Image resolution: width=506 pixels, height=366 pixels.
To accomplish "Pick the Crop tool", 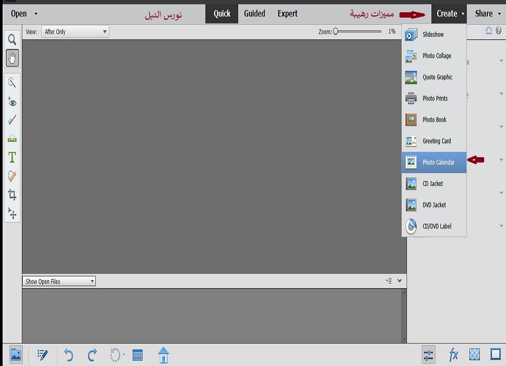I will (12, 194).
